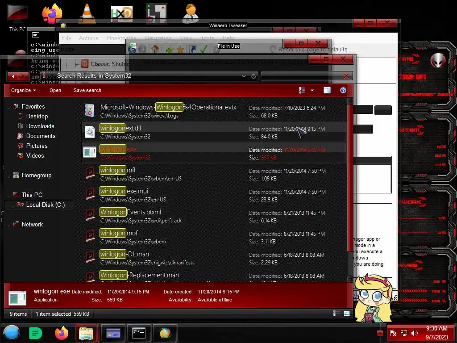457x343 pixels.
Task: Click the Start orb on the taskbar
Action: (12, 333)
